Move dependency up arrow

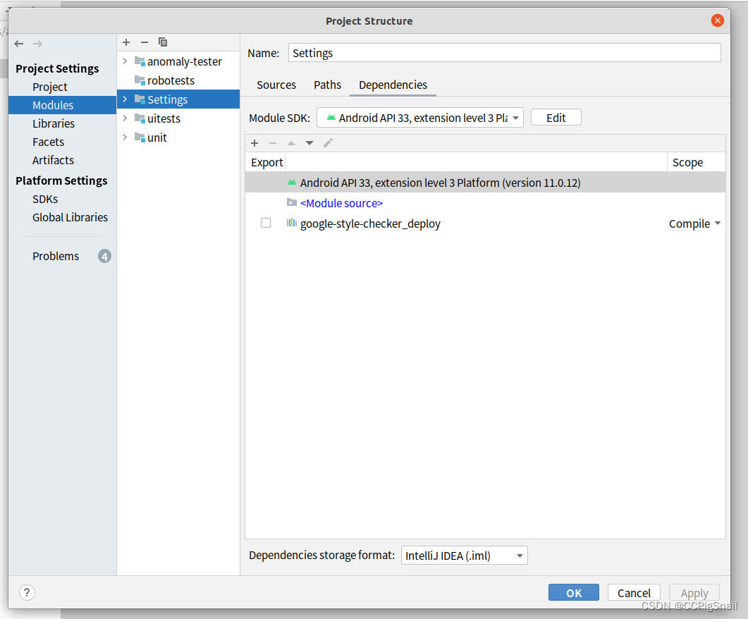(291, 143)
